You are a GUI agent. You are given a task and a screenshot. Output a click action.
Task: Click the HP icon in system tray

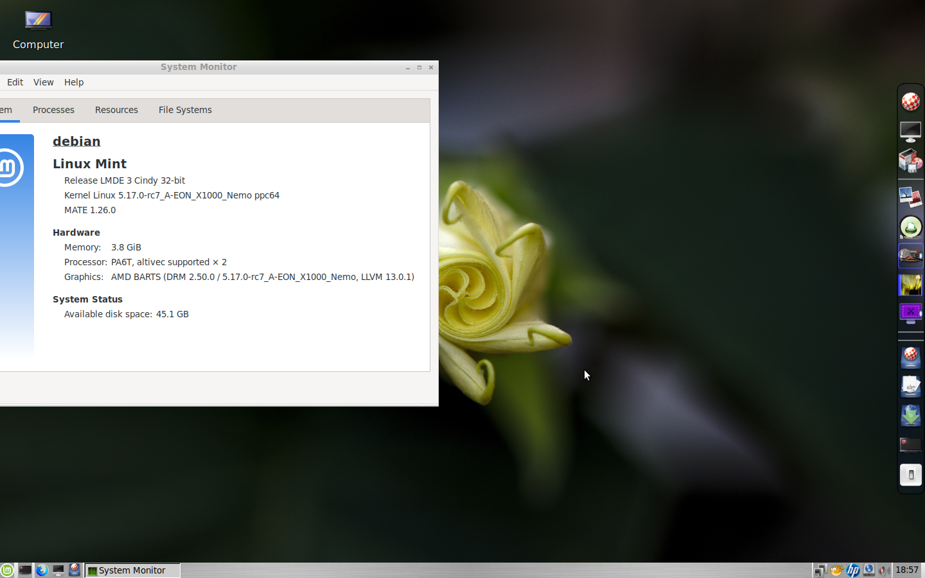point(853,570)
